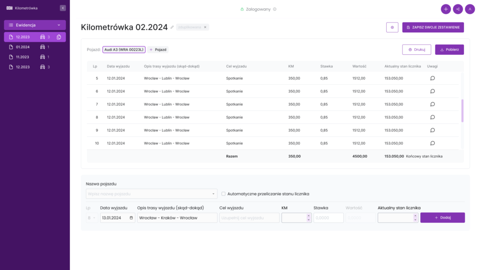Open the settings gear next to ZAPISZ SWOJE ZESTAWIENIE
The image size is (481, 270).
click(392, 27)
